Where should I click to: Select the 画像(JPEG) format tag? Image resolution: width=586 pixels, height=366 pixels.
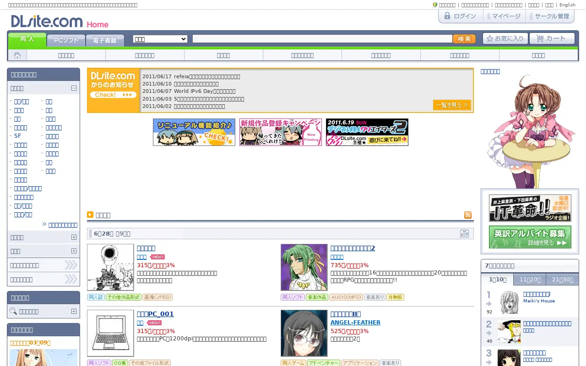[x=157, y=297]
